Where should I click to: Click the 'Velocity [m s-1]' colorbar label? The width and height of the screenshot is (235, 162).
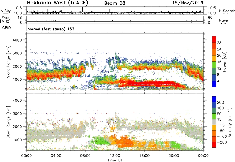(x=230, y=122)
